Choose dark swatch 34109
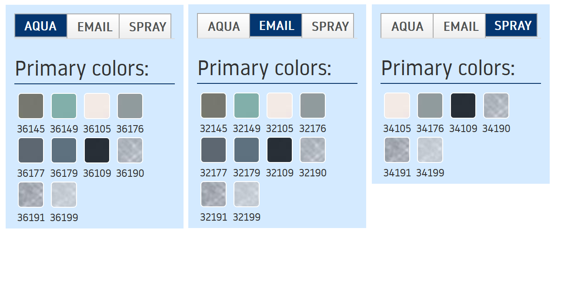 pos(463,106)
